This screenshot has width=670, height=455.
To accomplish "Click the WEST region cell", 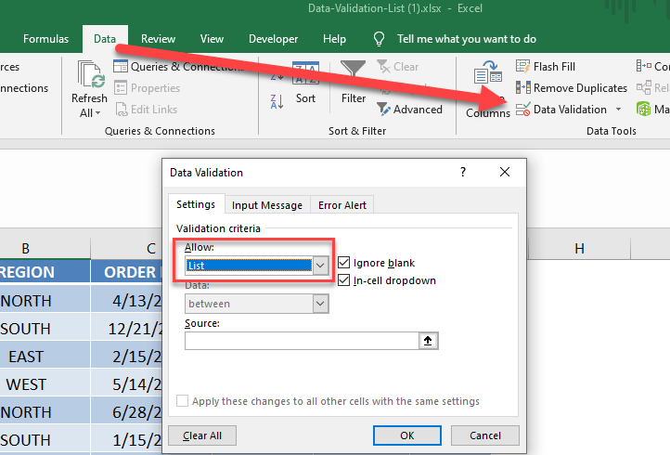I will (x=45, y=384).
